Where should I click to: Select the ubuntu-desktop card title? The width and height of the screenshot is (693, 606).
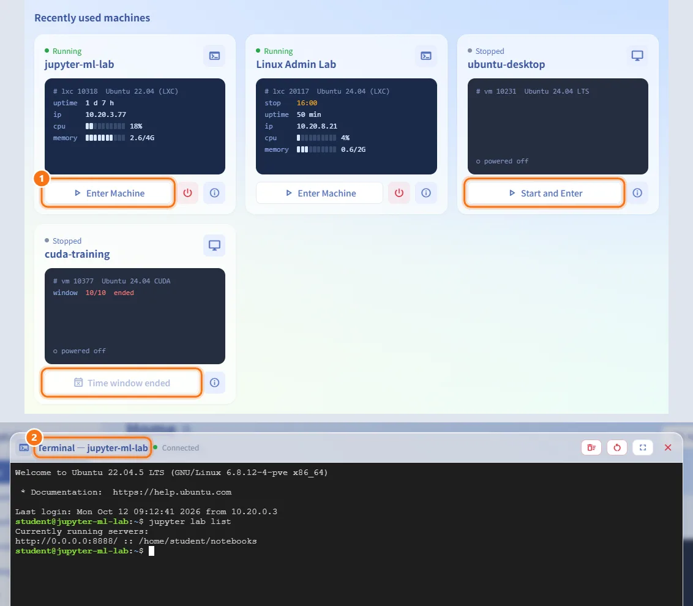pyautogui.click(x=506, y=64)
